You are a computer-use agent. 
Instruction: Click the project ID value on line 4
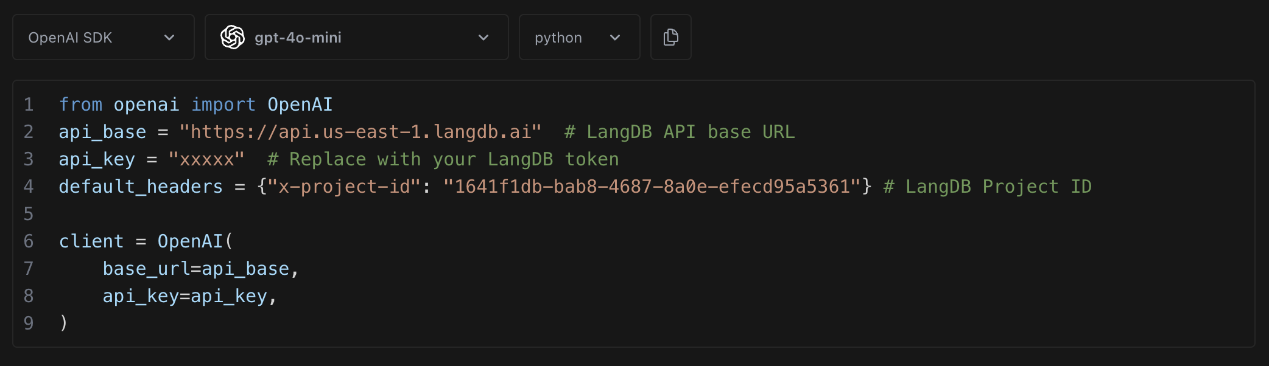click(x=652, y=187)
